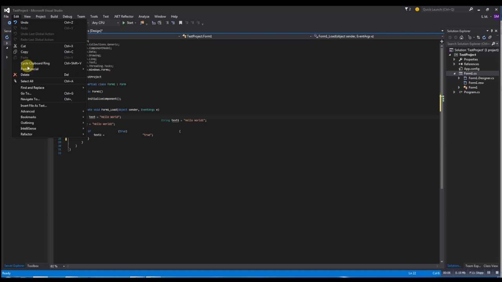Open the View menu
The image size is (502, 282).
(27, 16)
